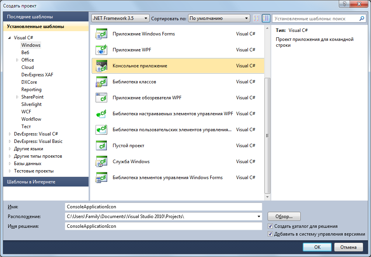Click the Windows Forms application template icon

(x=101, y=34)
